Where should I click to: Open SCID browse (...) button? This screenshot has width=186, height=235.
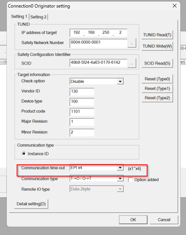click(132, 63)
